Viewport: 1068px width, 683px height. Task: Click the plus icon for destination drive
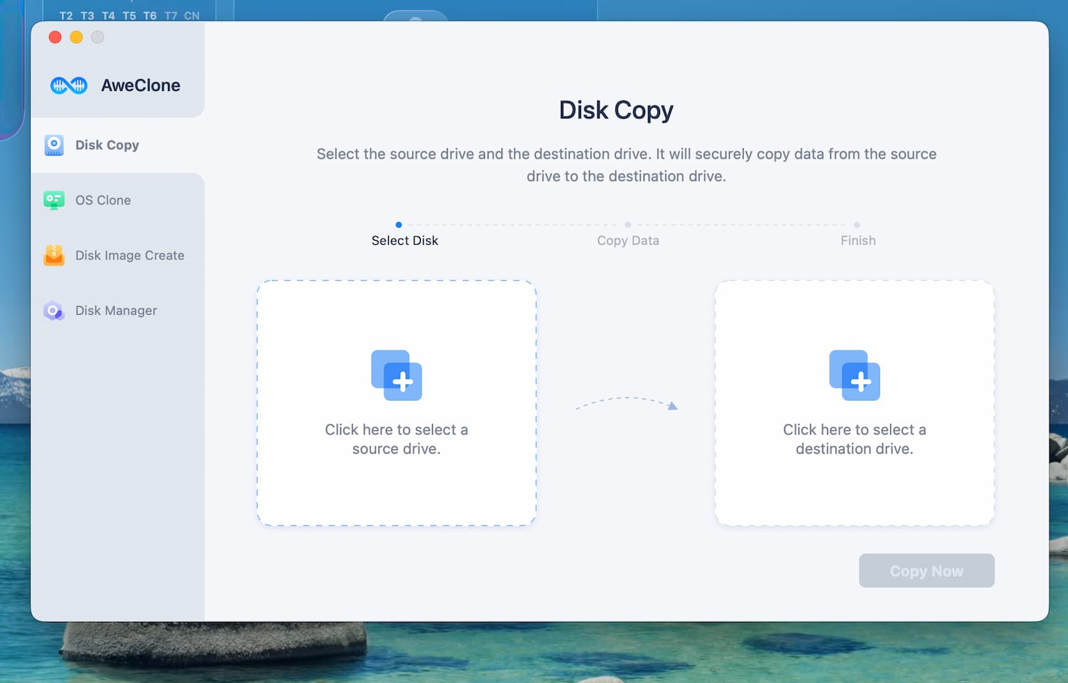(854, 375)
